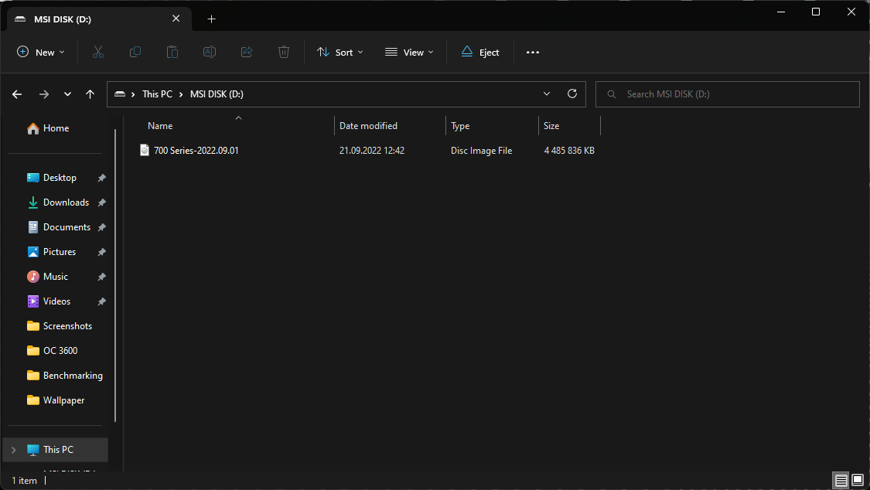Toggle Name column sort order

pyautogui.click(x=159, y=125)
